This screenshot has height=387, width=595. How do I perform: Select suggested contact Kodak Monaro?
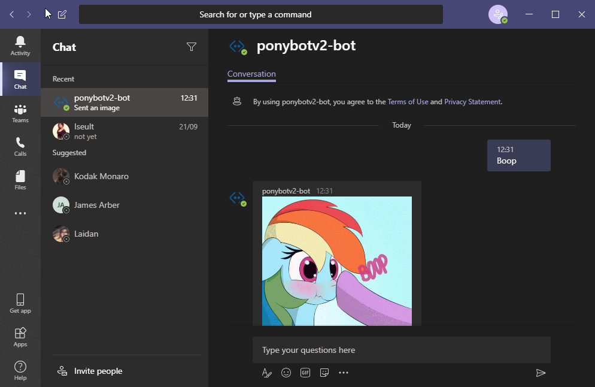[125, 176]
